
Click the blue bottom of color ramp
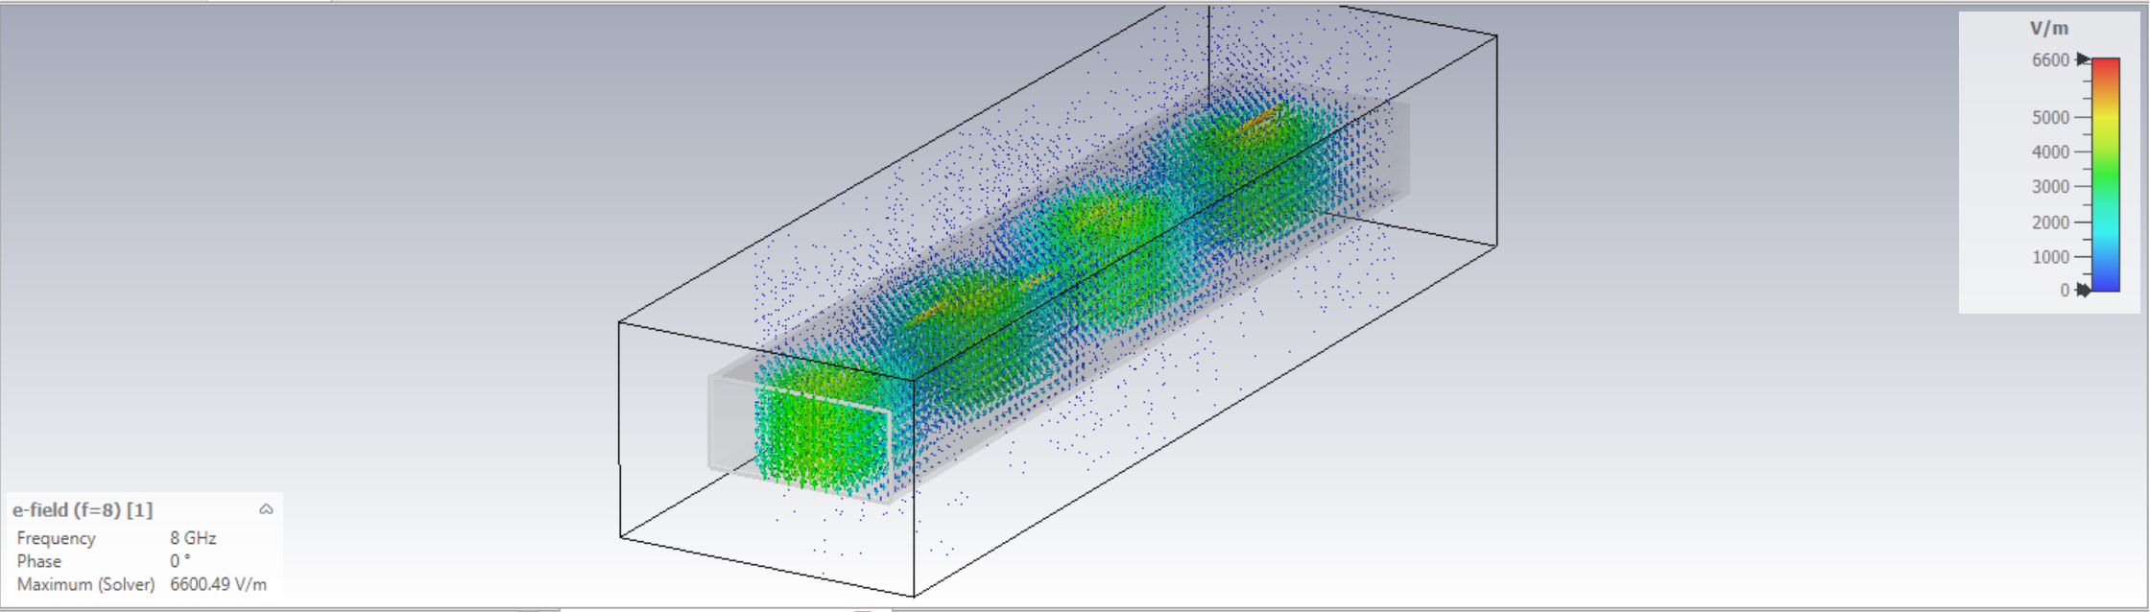[2106, 280]
